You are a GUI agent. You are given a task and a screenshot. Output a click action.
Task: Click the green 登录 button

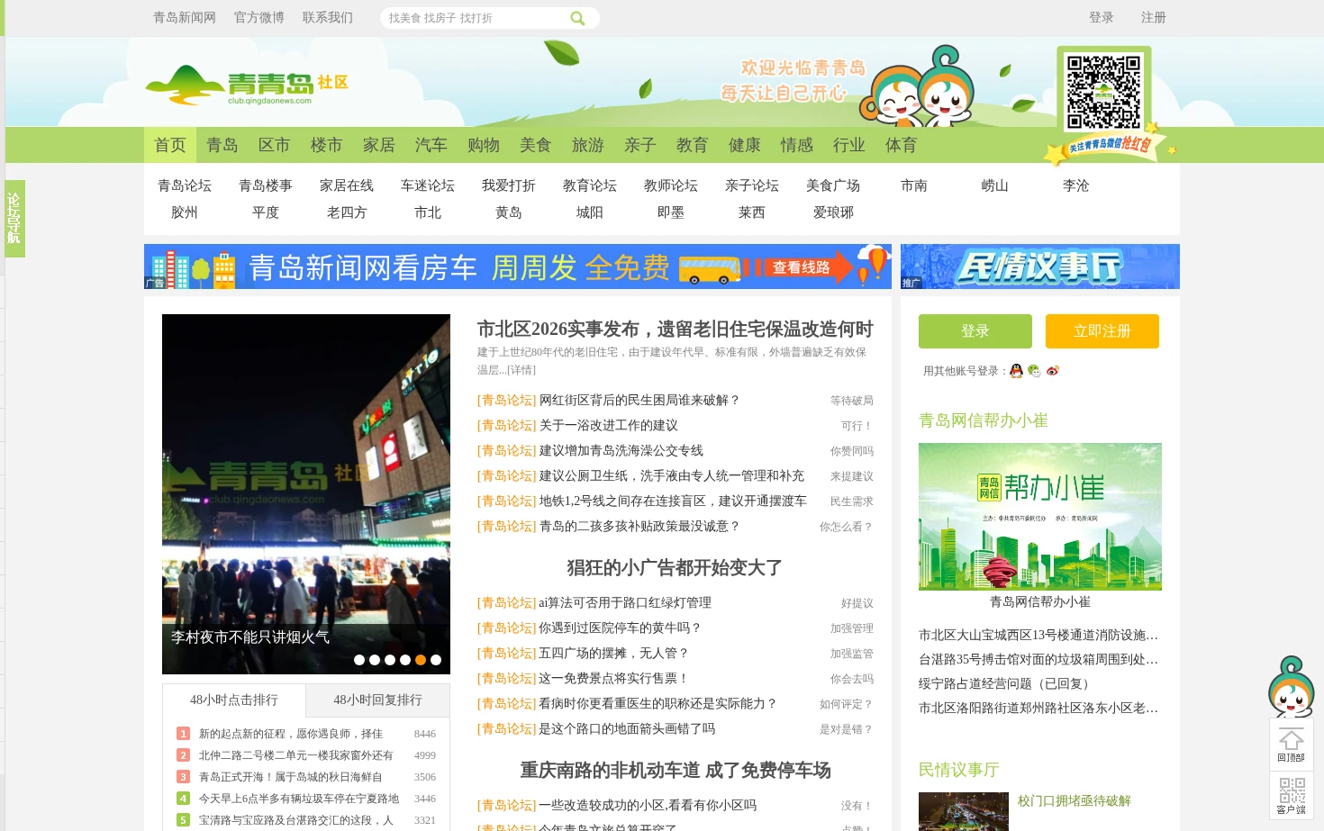coord(975,331)
